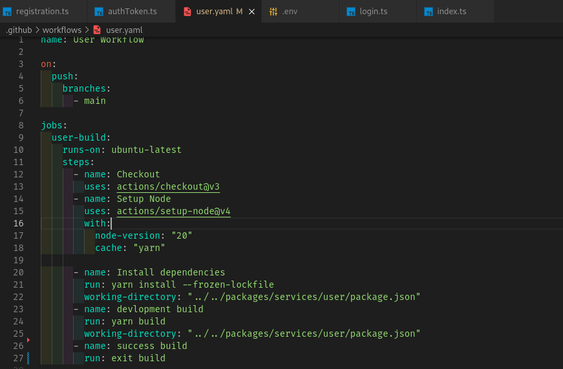Click the TypeScript icon on login.ts tab

[x=351, y=12]
